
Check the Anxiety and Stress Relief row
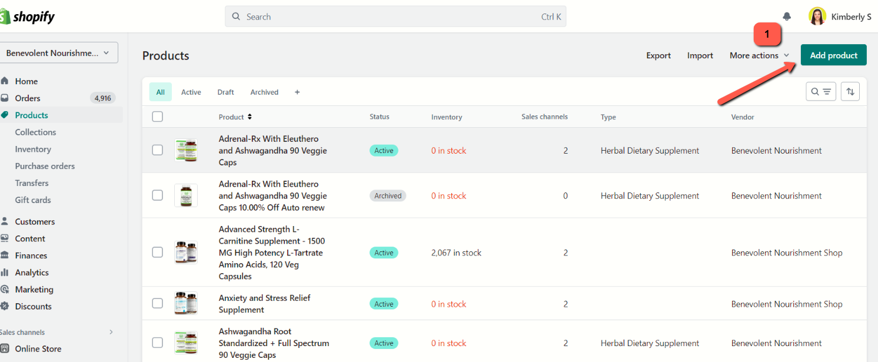pos(157,304)
